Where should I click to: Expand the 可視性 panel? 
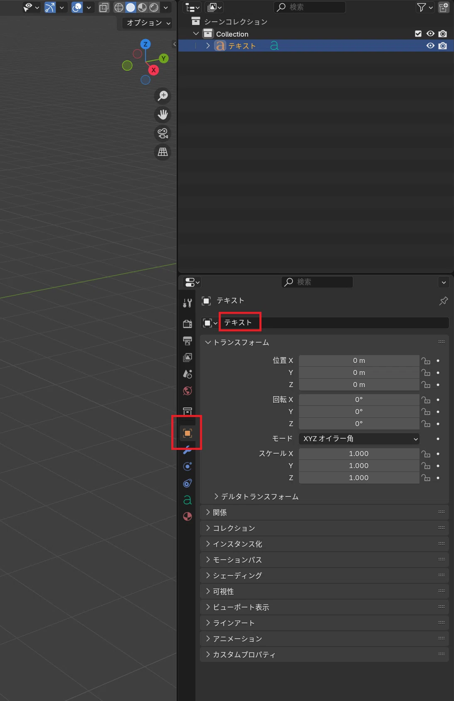324,592
